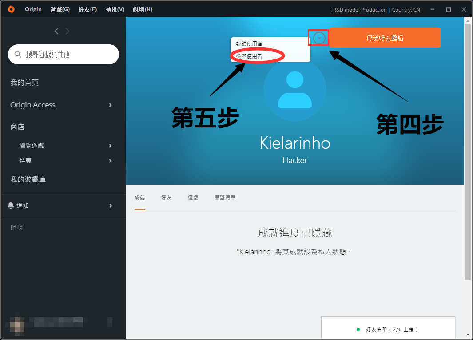The height and width of the screenshot is (340, 473).
Task: Expand the 通知 chevron
Action: (x=111, y=206)
